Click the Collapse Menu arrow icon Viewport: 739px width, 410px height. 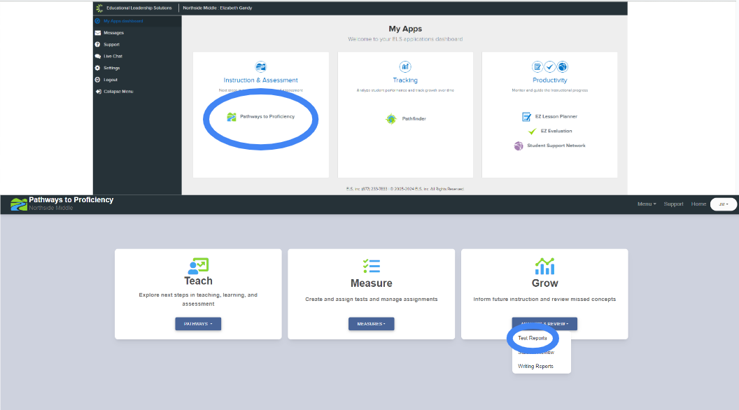pos(98,92)
